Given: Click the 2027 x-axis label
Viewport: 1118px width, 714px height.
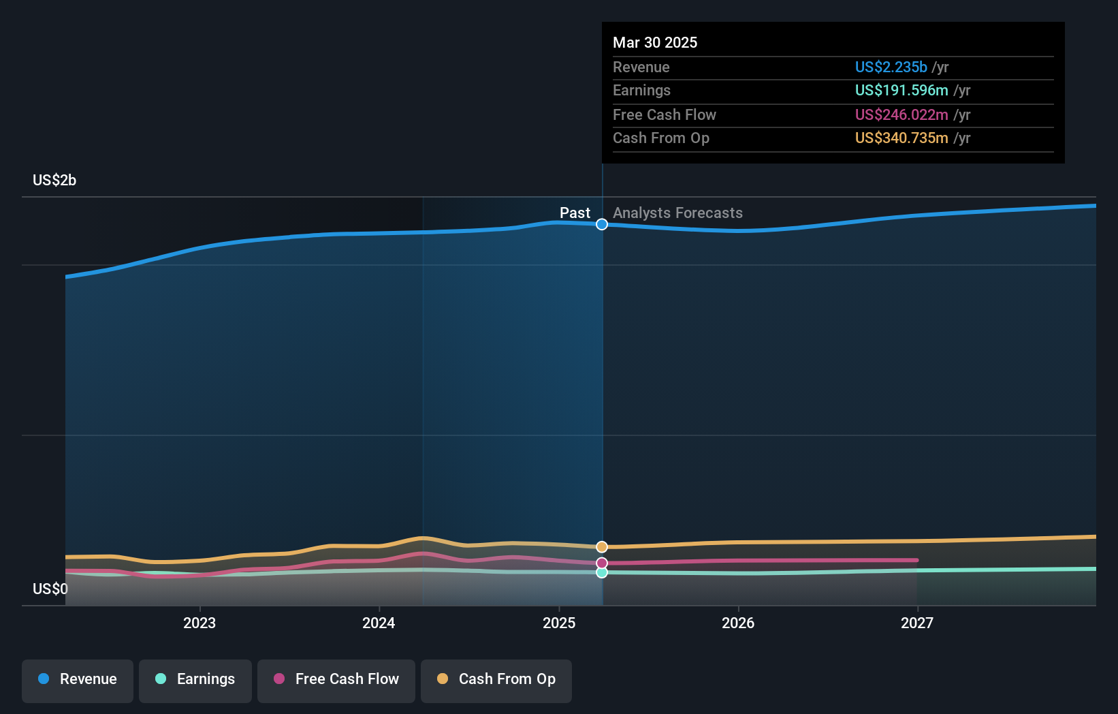Looking at the screenshot, I should (917, 623).
